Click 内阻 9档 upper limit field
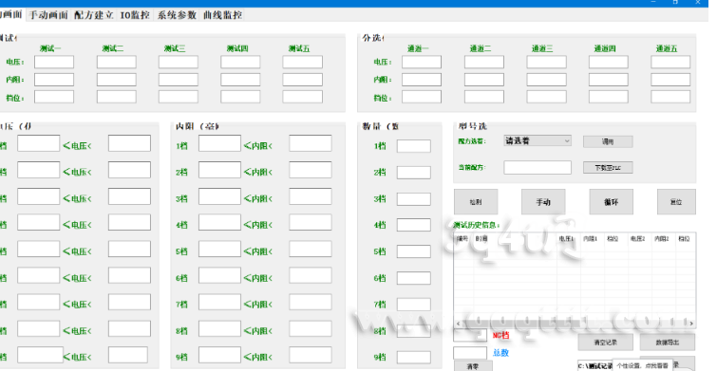Viewport: 717px width, 371px height. [311, 355]
